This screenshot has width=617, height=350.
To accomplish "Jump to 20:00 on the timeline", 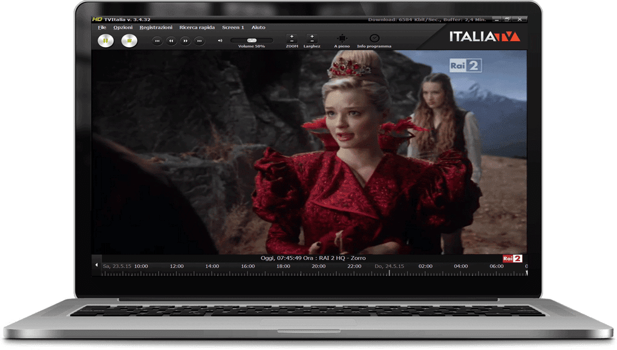I will 319,266.
